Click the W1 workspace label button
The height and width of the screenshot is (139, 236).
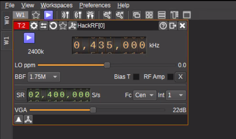click(x=20, y=15)
